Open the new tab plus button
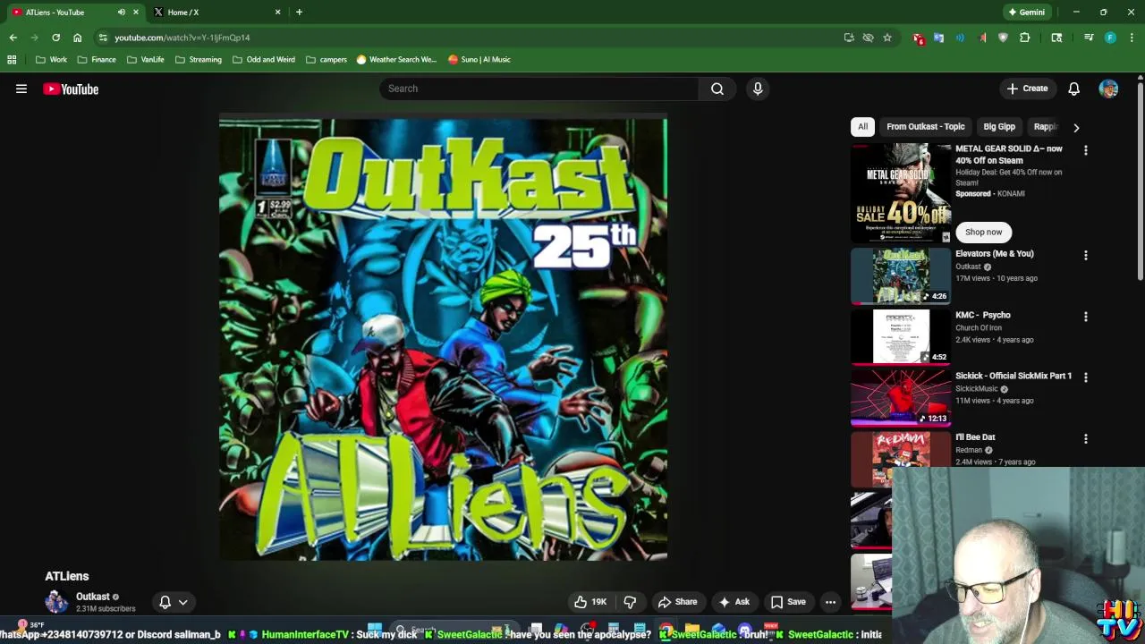This screenshot has height=644, width=1145. click(x=299, y=12)
